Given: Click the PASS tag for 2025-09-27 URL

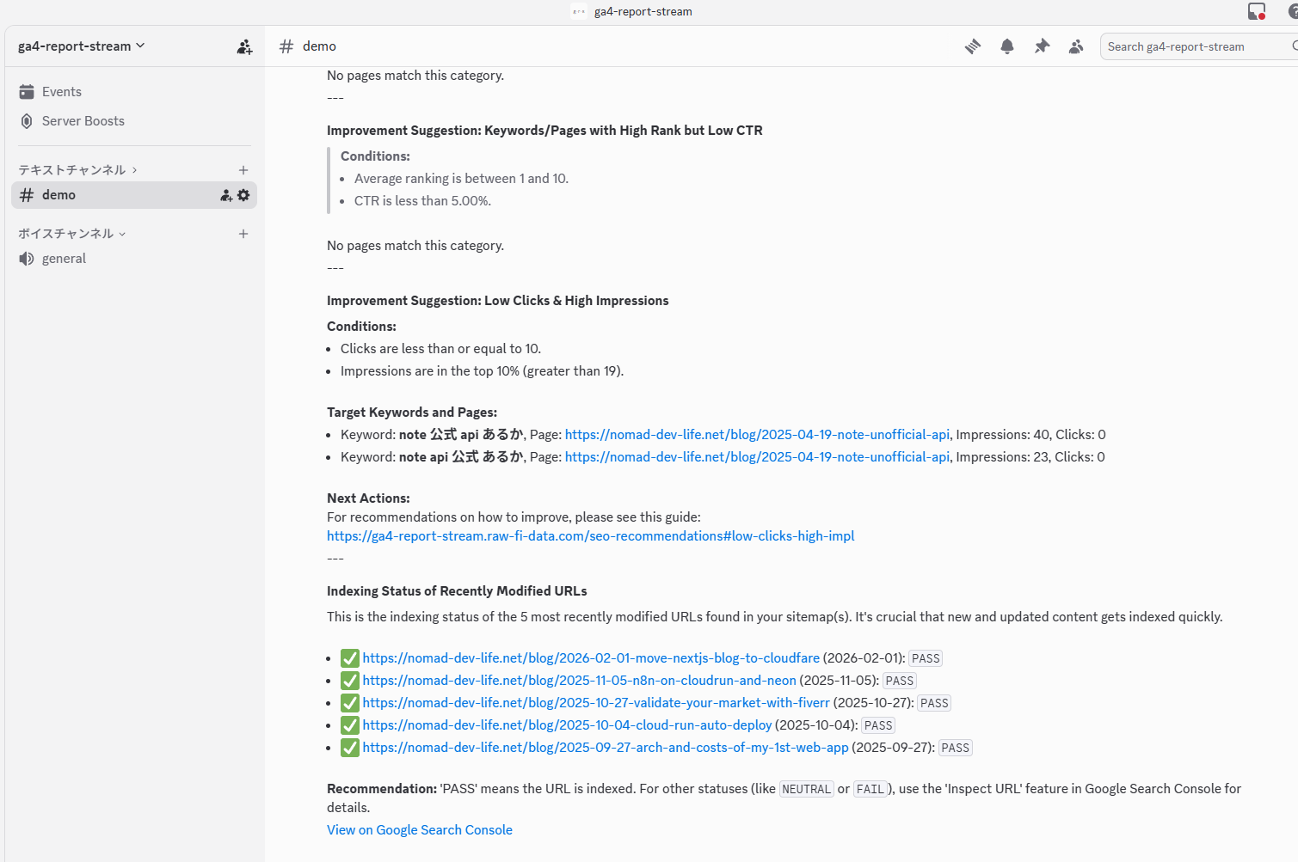Looking at the screenshot, I should coord(955,748).
